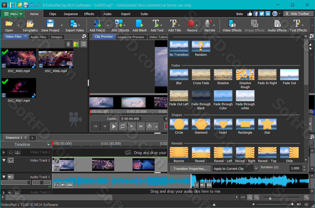This screenshot has height=208, width=315.
Task: Click the Save Project disk icon
Action: click(50, 24)
